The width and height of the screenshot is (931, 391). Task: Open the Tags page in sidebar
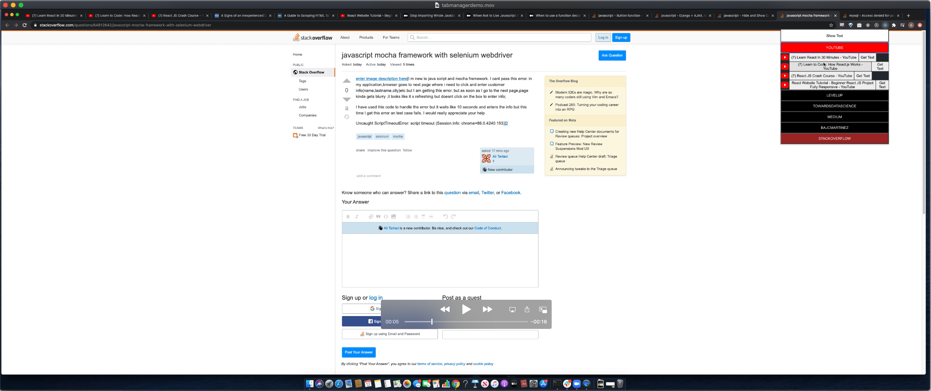pos(302,81)
